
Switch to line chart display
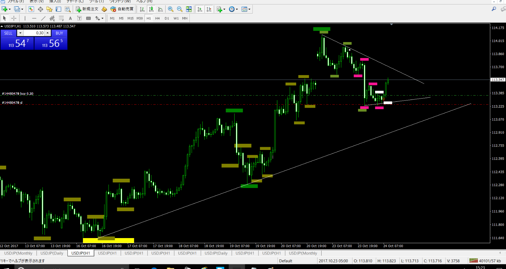[160, 9]
